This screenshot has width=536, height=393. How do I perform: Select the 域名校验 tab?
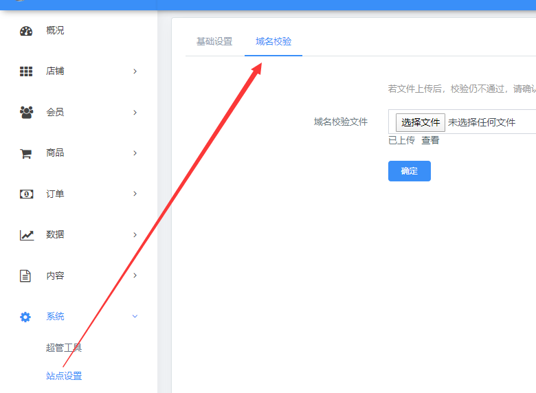click(x=273, y=42)
